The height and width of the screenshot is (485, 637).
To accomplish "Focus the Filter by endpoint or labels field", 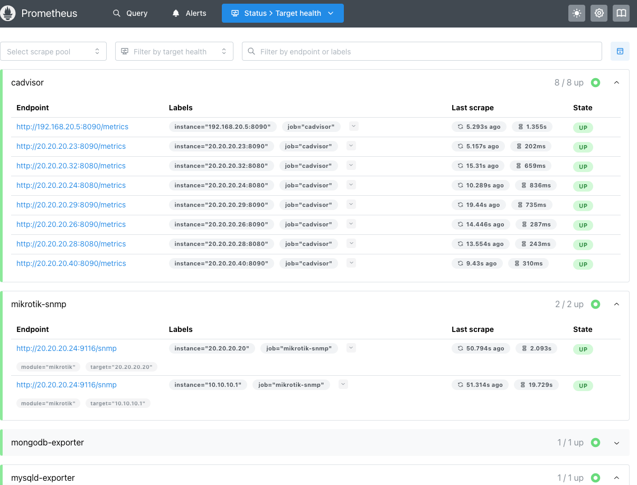I will [422, 51].
